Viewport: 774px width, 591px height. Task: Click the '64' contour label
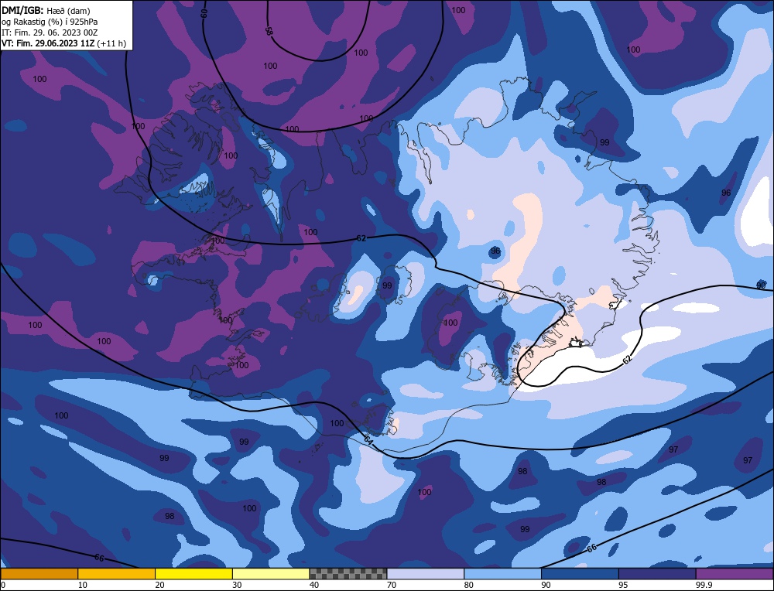368,439
